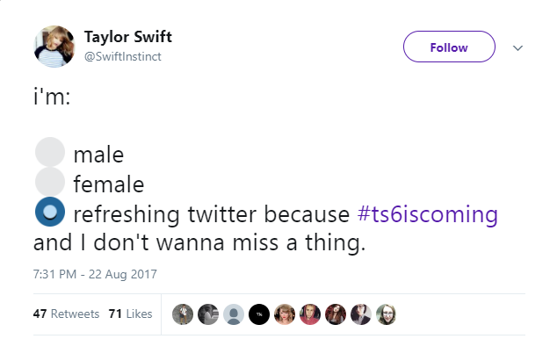Click the filled blue radio circle
The width and height of the screenshot is (557, 339).
tap(50, 212)
